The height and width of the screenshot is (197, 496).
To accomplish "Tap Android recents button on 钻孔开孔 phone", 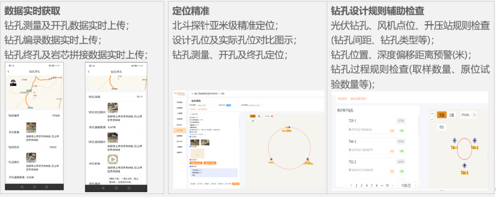I will tap(47, 187).
